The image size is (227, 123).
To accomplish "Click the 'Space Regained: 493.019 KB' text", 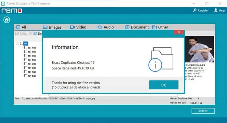I will click(73, 68).
